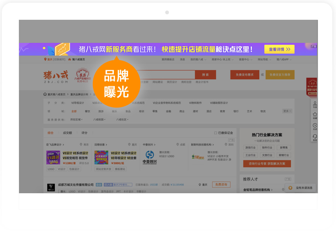Switch to the 评分 sort tab

point(84,133)
